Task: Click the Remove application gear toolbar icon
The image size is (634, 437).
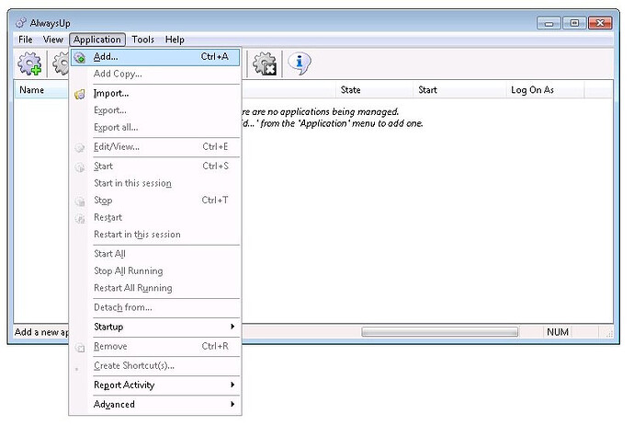Action: [x=265, y=63]
